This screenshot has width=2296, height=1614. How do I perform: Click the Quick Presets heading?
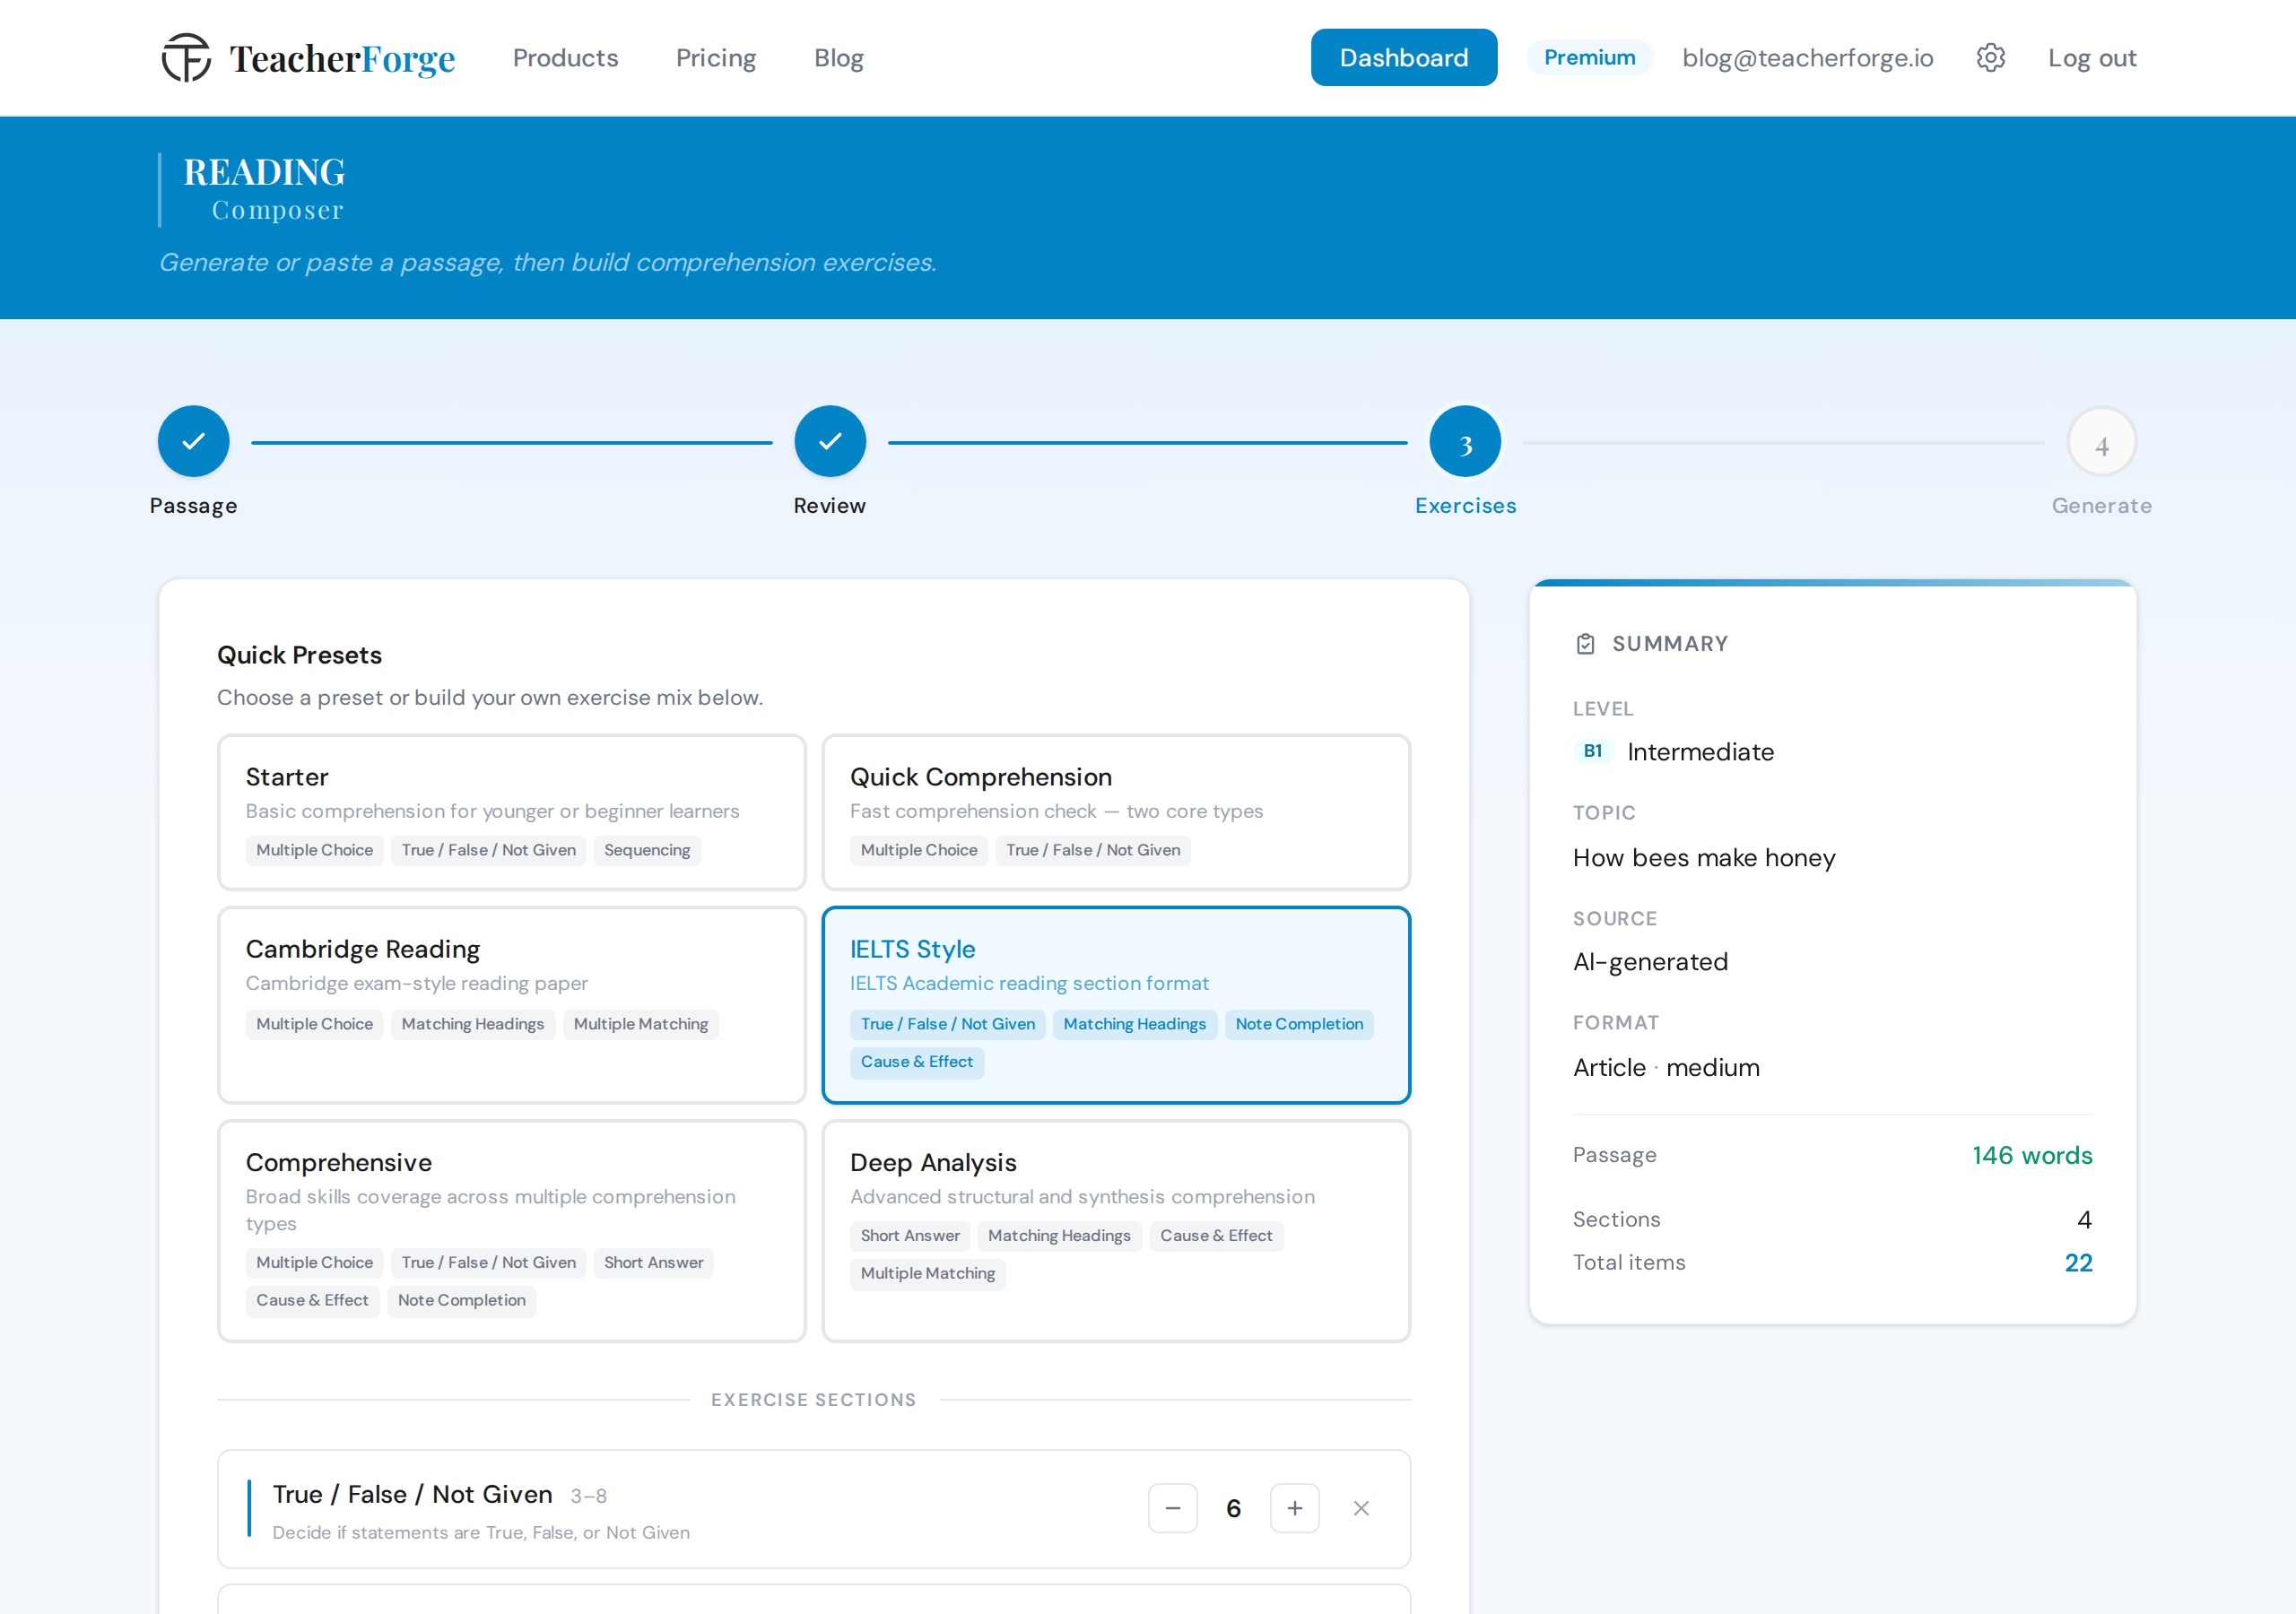300,655
